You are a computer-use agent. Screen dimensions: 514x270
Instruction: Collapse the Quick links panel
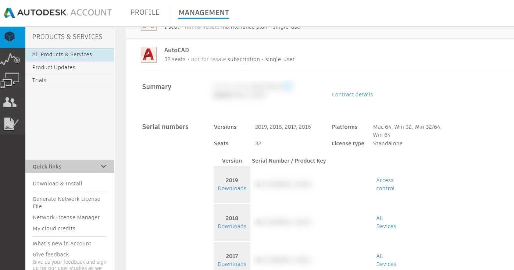point(104,166)
